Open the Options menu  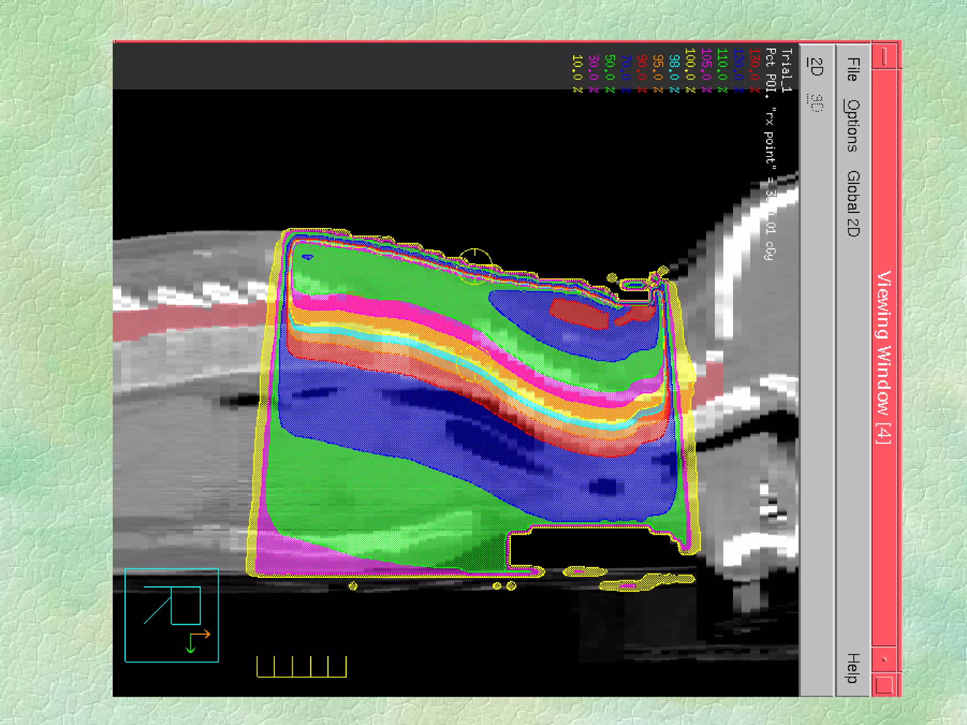[853, 126]
